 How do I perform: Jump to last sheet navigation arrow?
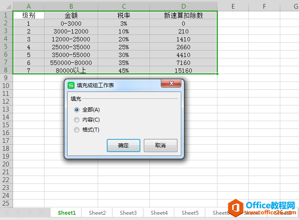[x=41, y=213]
